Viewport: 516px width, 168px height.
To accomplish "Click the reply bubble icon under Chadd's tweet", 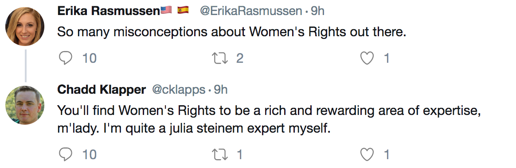I will [66, 154].
